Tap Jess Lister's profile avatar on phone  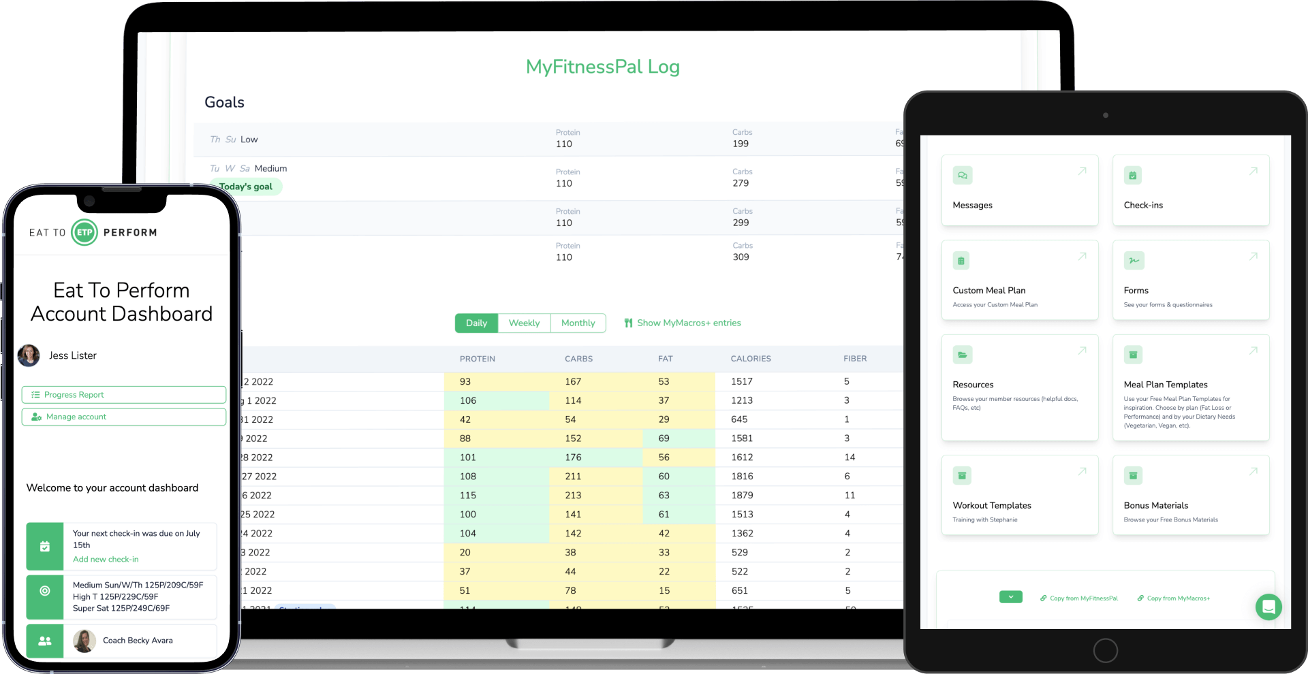(x=29, y=355)
